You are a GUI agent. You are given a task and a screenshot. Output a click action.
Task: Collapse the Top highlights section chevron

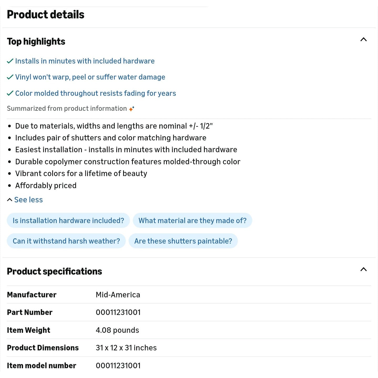pos(364,40)
